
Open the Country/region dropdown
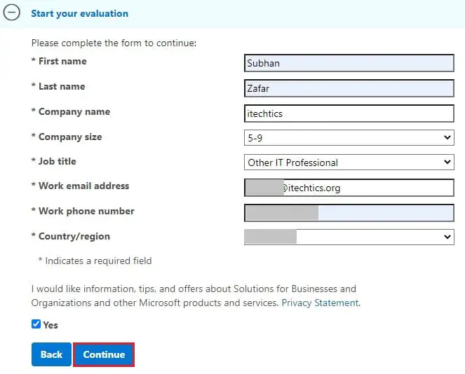[x=349, y=237]
